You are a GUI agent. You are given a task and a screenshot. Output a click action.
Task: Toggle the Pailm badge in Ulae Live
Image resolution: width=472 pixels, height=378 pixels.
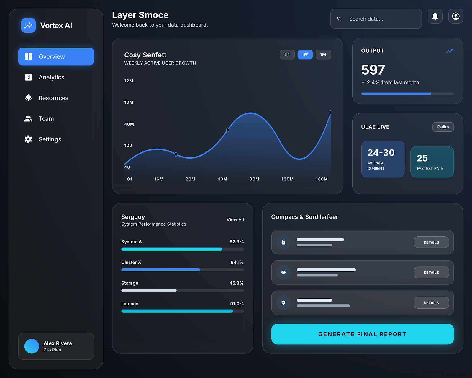pos(443,127)
